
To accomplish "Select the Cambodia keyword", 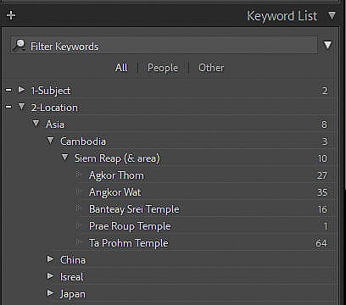I will [83, 141].
